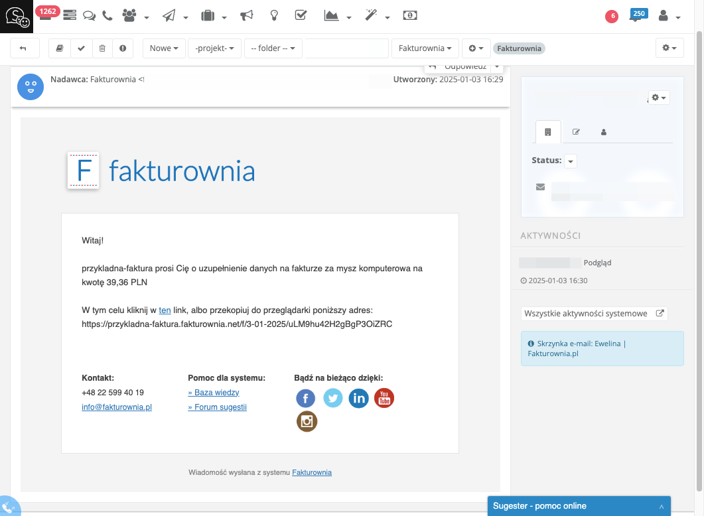
Task: Expand the Fakturownia mailbox dropdown
Action: tap(425, 48)
